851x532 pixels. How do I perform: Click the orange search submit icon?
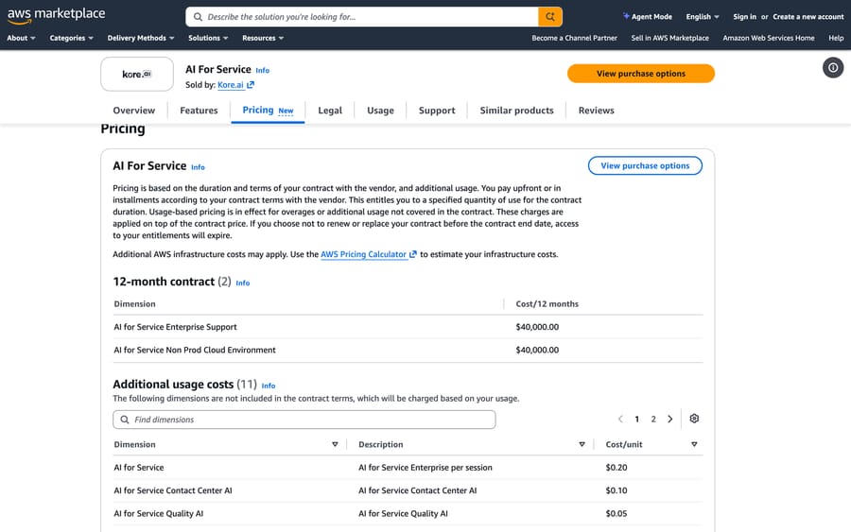[x=549, y=17]
